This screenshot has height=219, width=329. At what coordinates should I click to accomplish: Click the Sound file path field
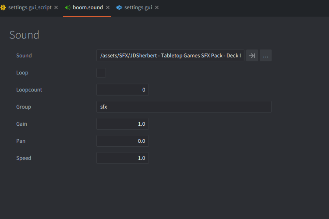point(170,56)
